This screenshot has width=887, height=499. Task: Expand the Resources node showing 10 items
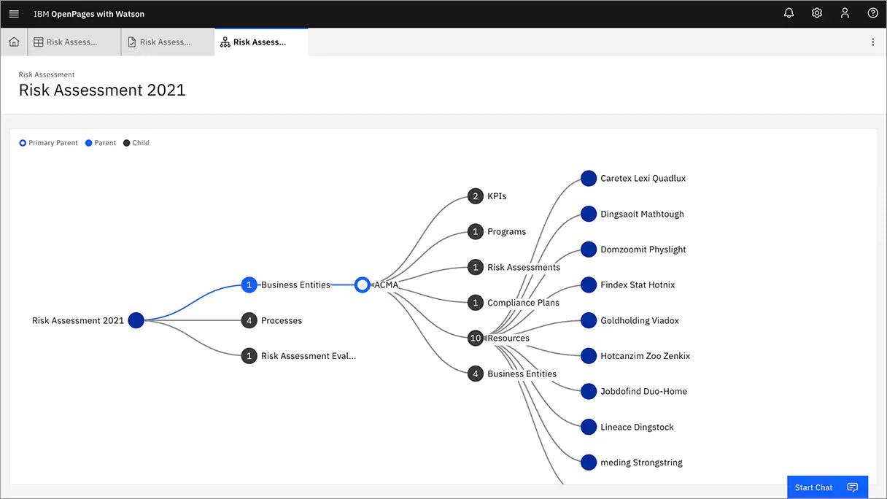click(476, 338)
